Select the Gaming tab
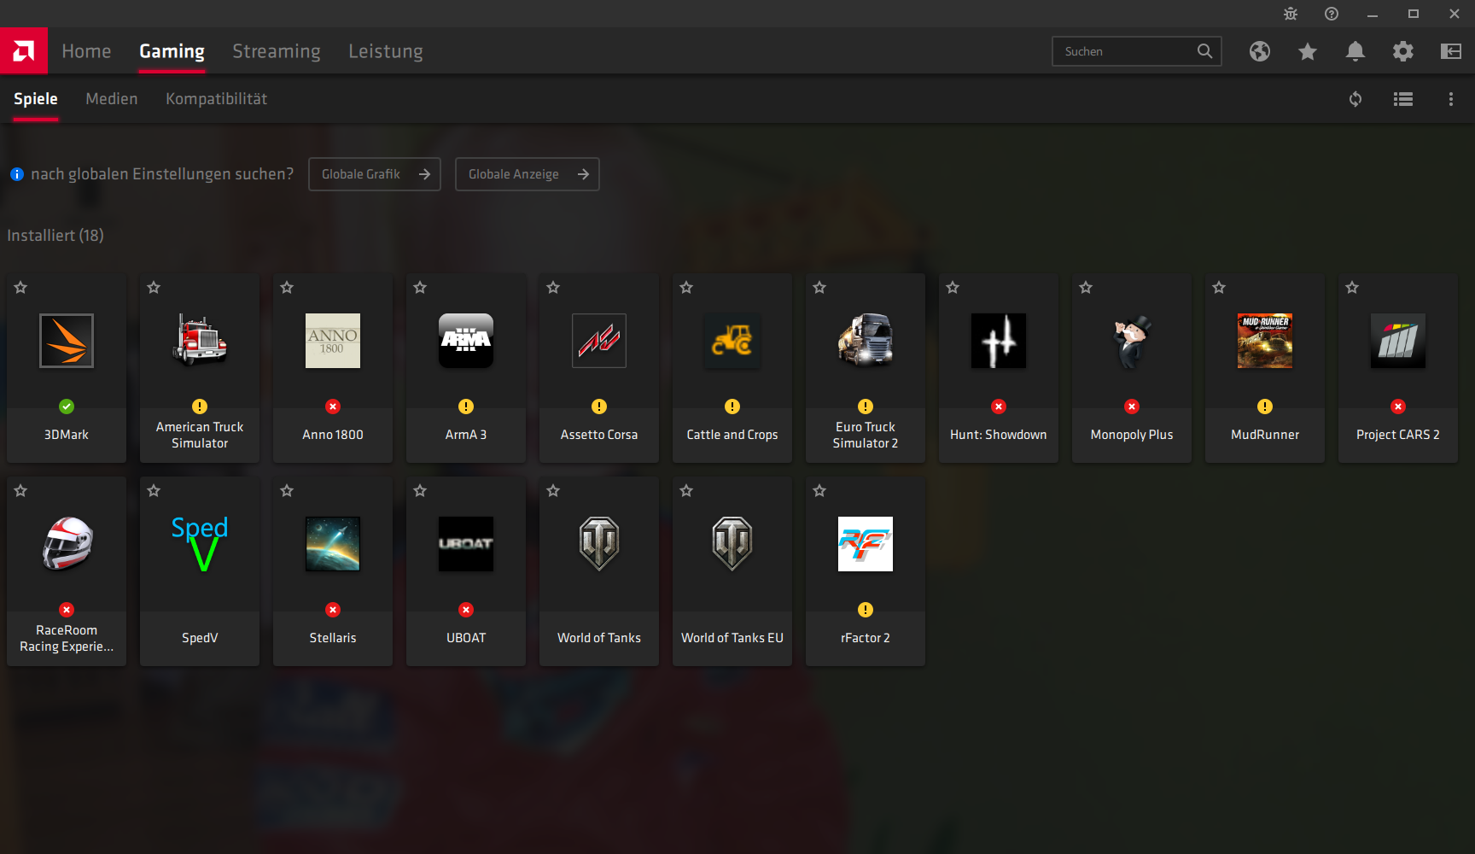The image size is (1475, 854). (172, 51)
